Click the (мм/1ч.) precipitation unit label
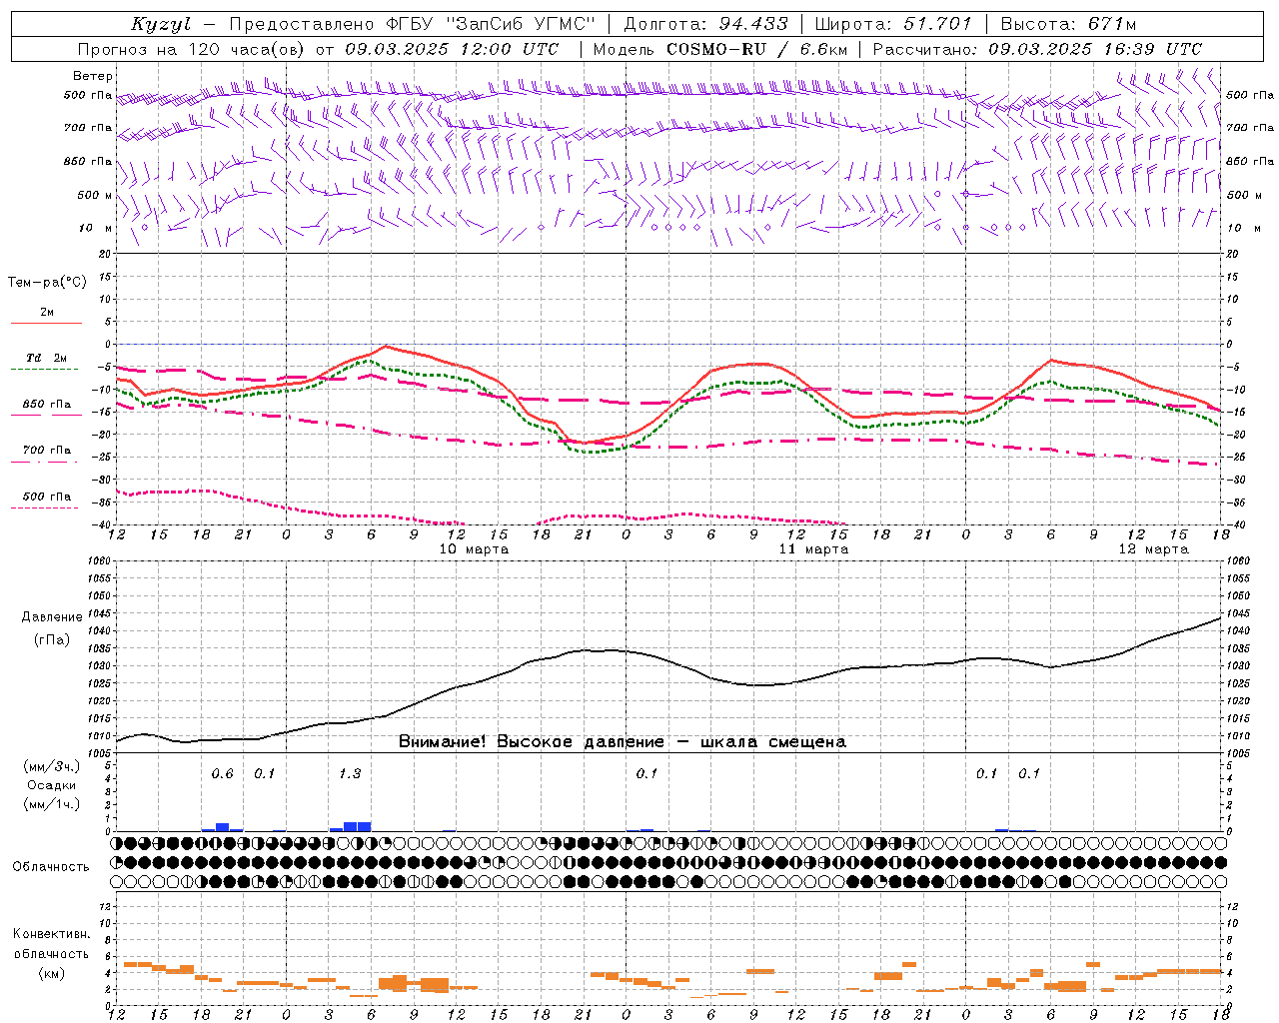This screenshot has width=1279, height=1023. coord(52,804)
